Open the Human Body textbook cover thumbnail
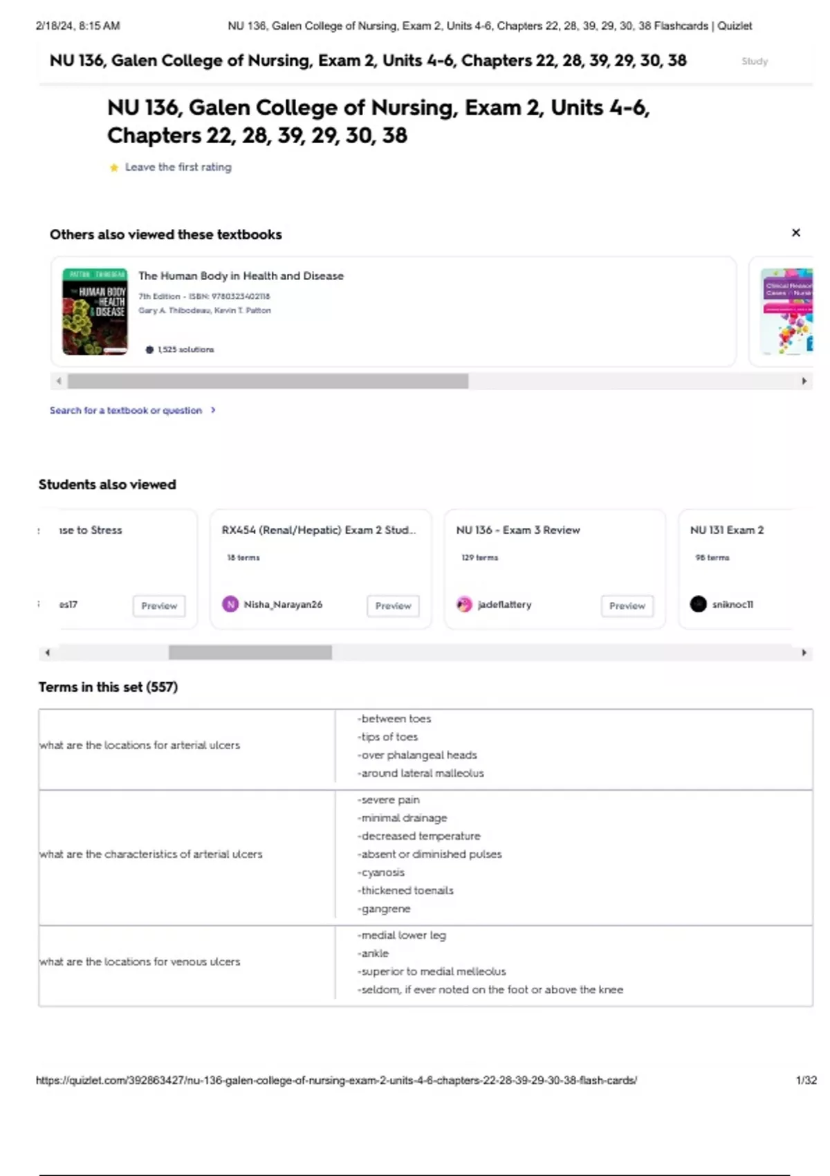The image size is (830, 1176). point(95,311)
